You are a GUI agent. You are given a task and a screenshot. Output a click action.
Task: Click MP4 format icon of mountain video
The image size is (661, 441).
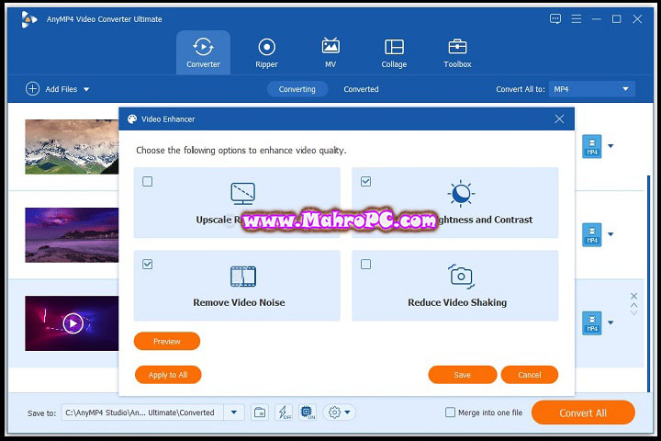(592, 146)
